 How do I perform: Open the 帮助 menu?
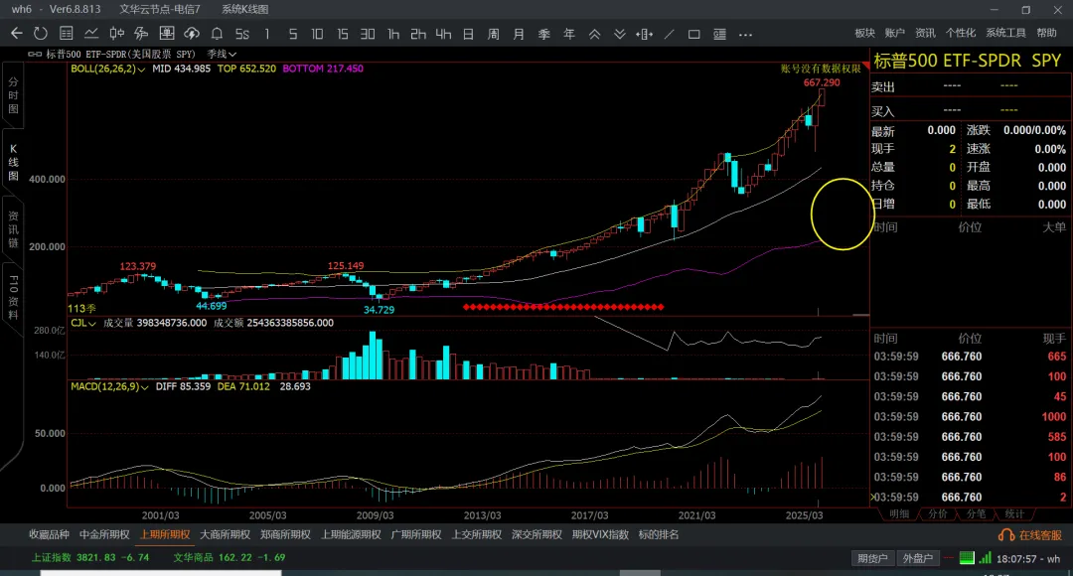1046,33
